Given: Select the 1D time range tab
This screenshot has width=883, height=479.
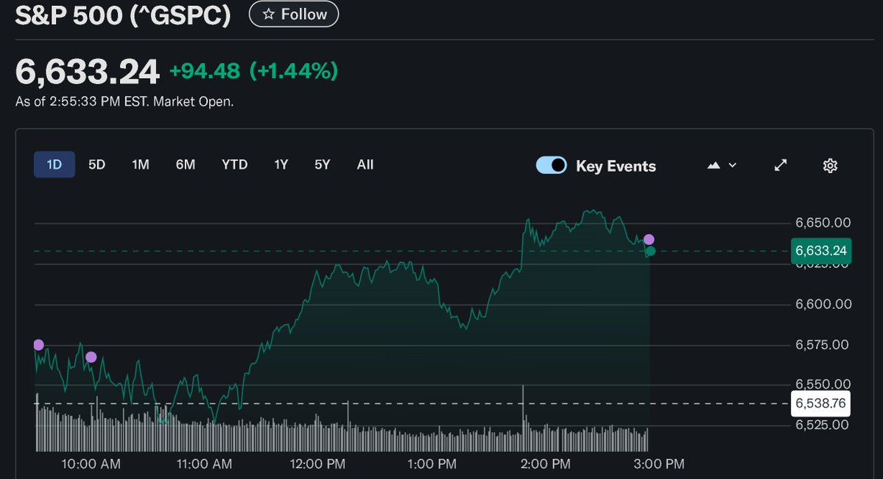Looking at the screenshot, I should click(x=54, y=164).
